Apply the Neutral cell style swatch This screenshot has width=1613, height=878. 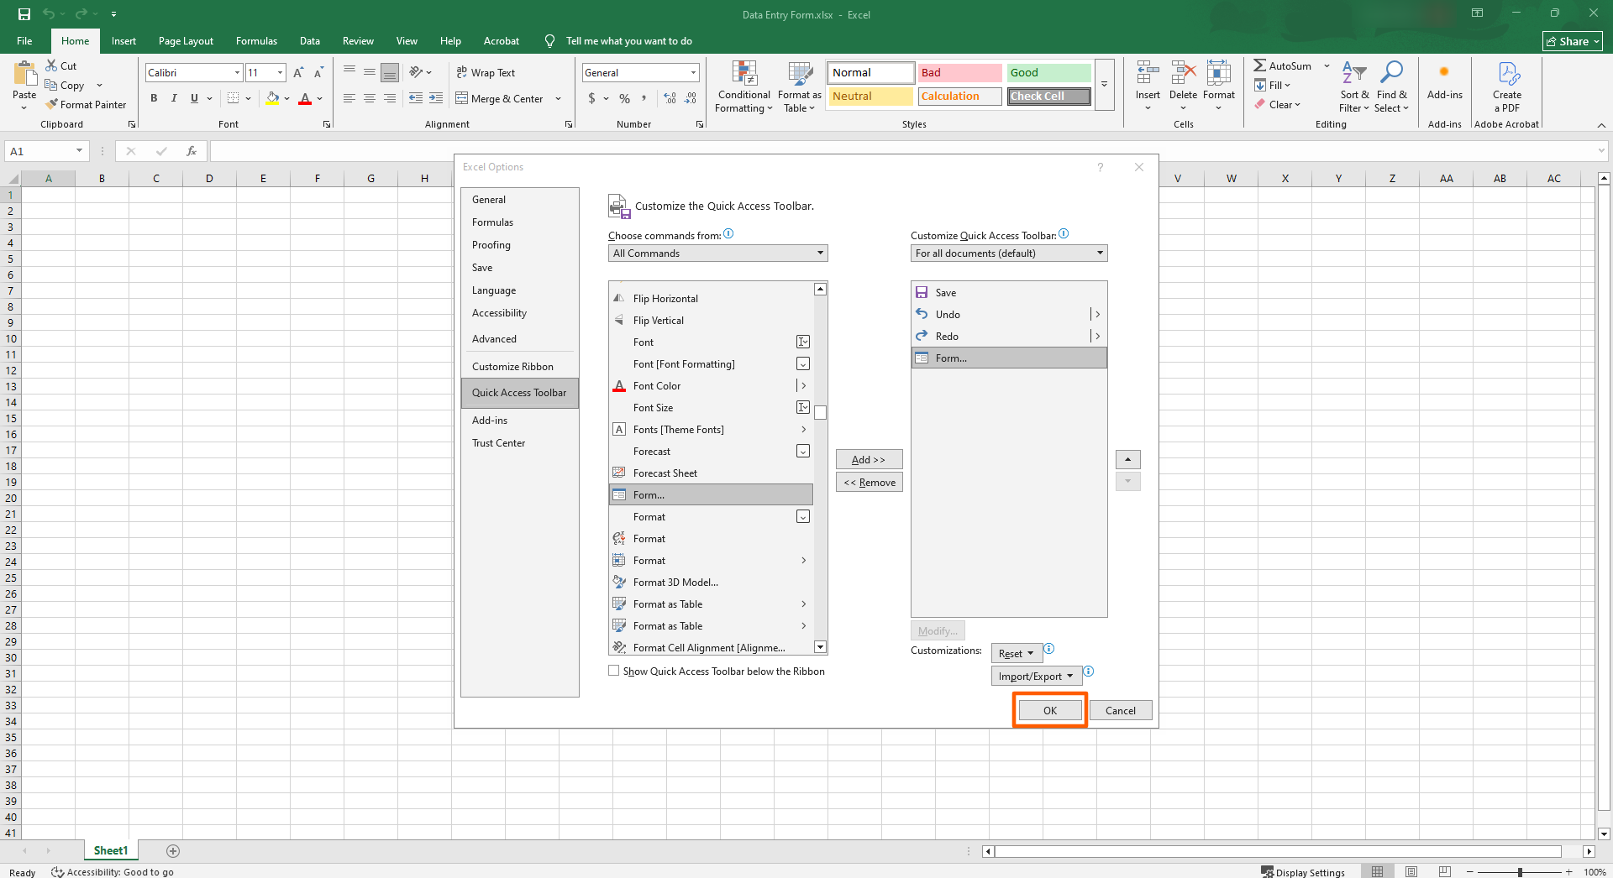tap(870, 97)
